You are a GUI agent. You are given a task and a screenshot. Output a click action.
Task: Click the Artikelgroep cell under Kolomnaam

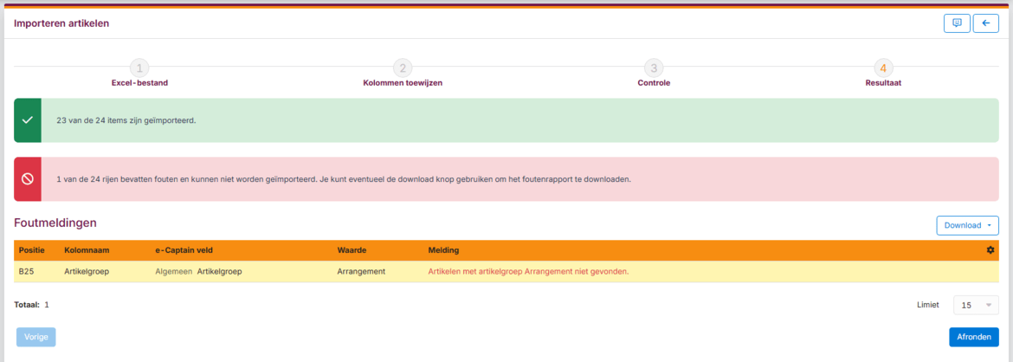87,272
